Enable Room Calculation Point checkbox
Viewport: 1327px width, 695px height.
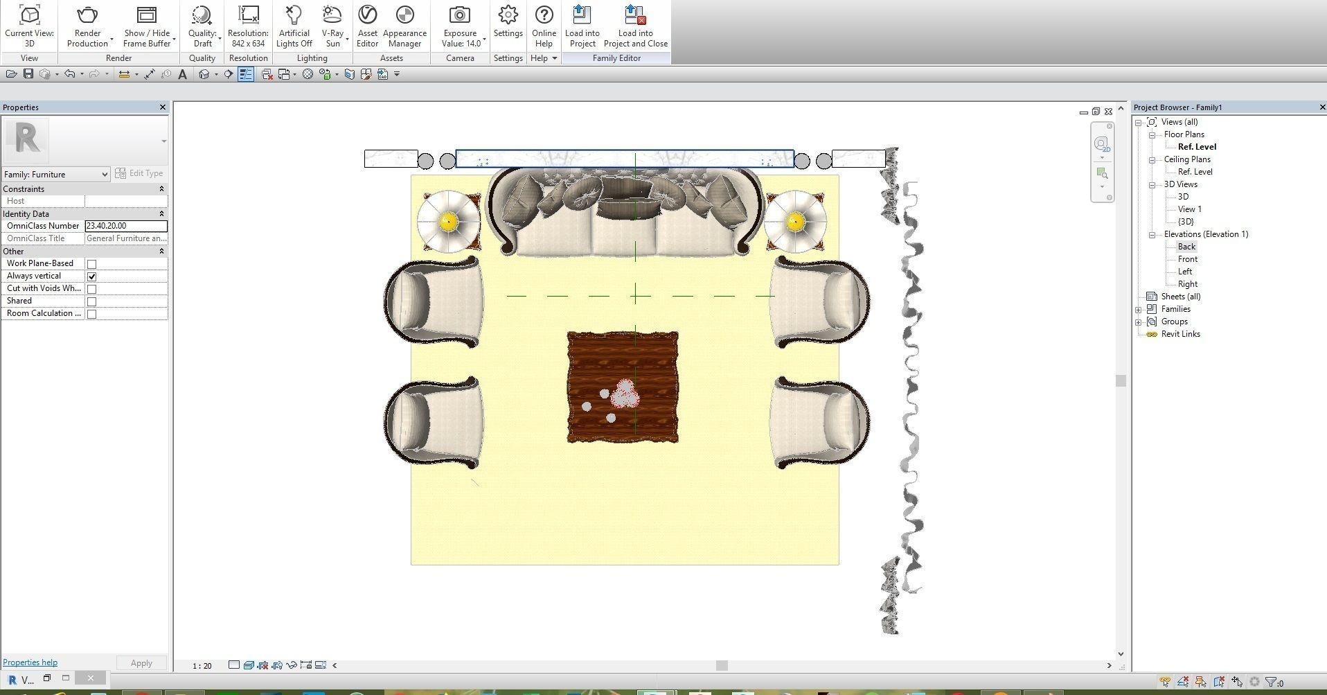coord(91,314)
